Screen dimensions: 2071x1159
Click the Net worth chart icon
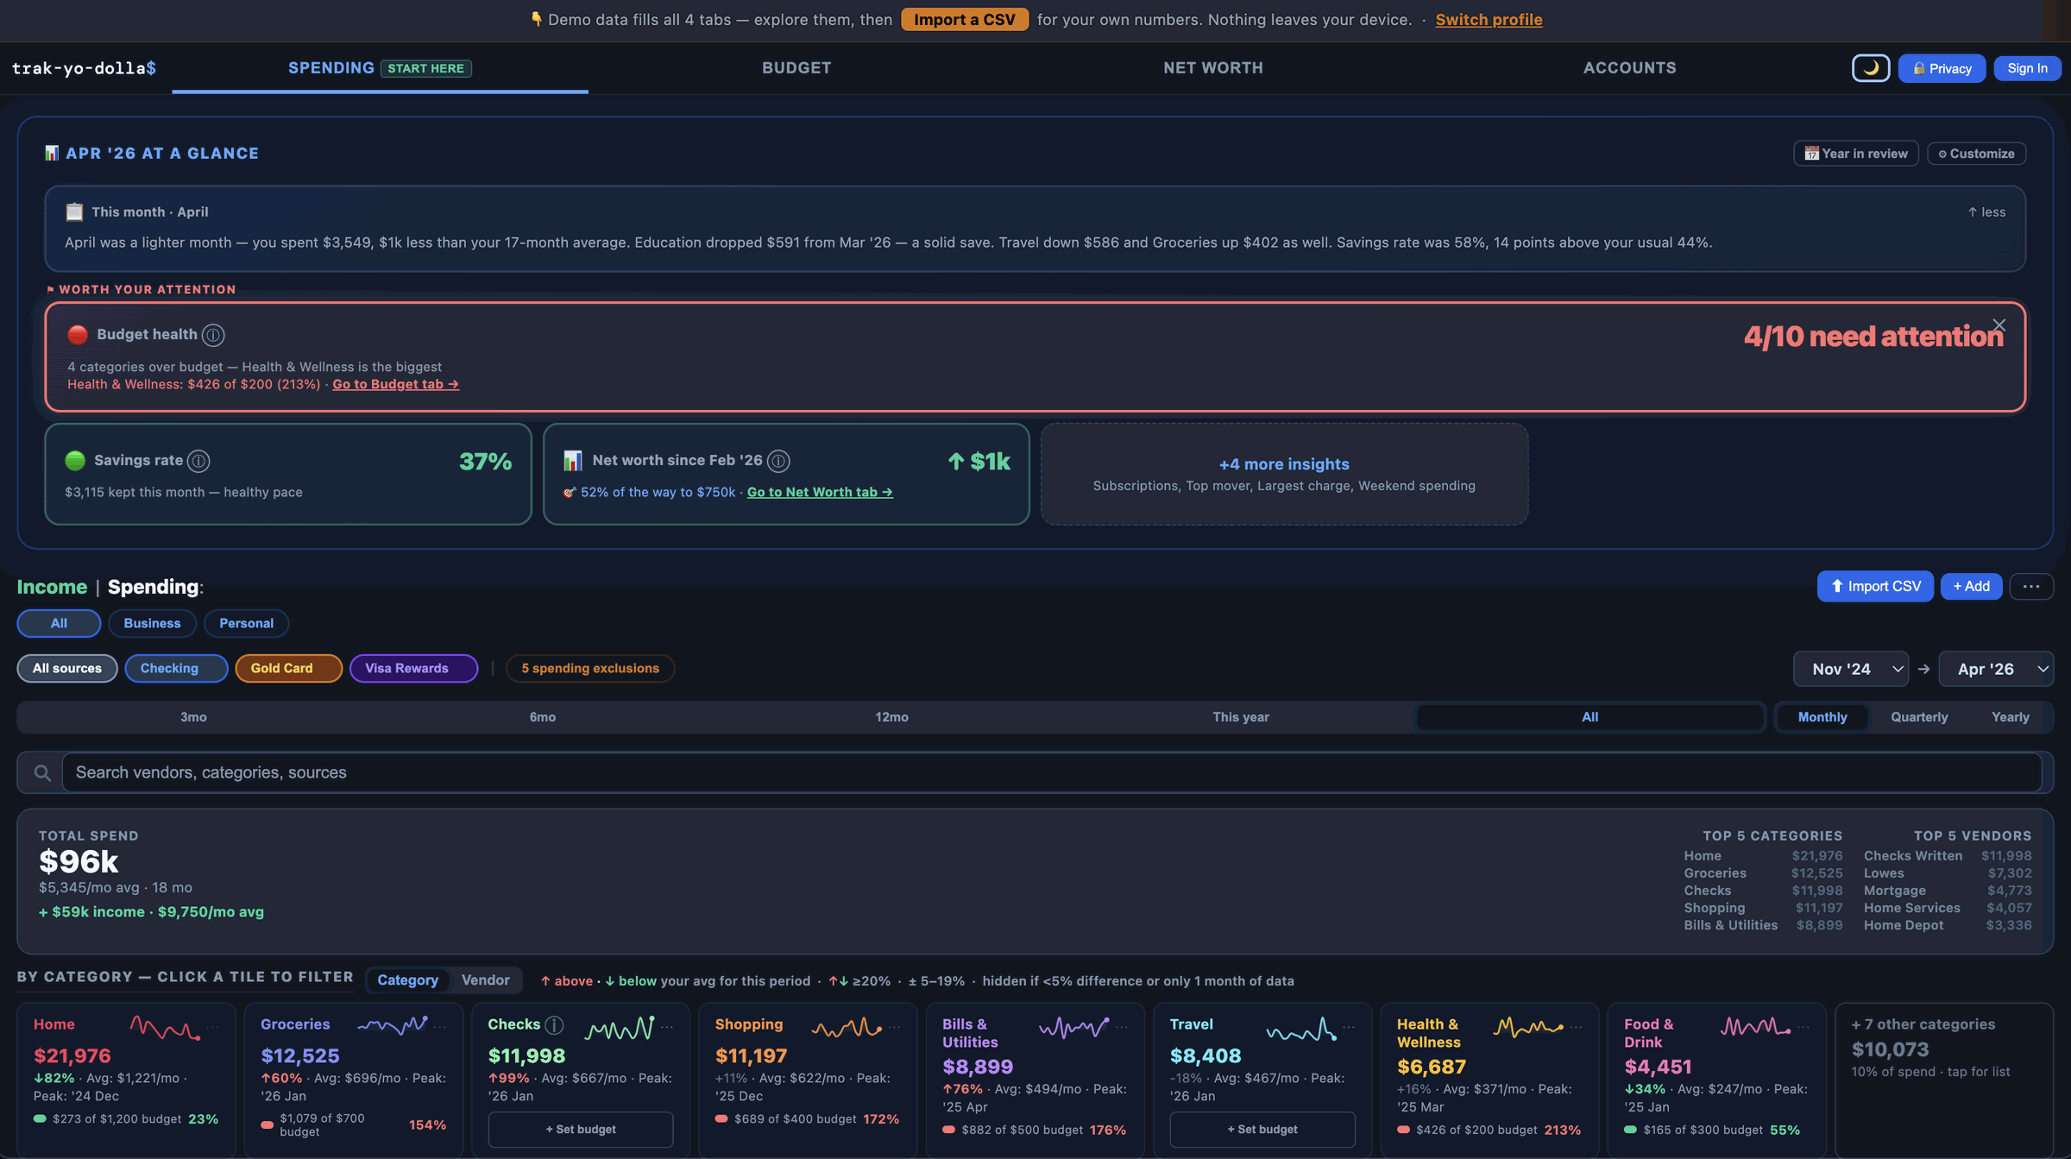pos(572,461)
